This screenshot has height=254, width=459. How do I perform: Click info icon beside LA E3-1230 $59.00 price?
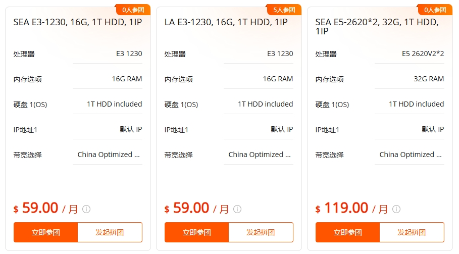click(x=237, y=209)
